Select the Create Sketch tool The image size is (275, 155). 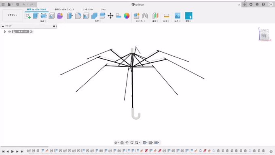pos(27,16)
